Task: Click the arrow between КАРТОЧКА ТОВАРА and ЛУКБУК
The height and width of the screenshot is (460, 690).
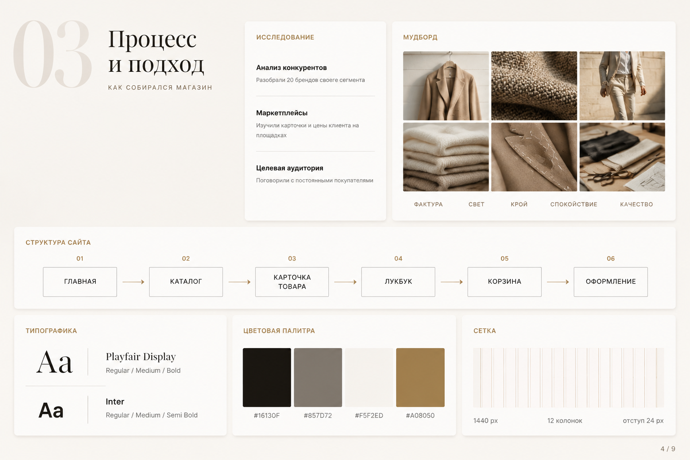Action: [345, 282]
